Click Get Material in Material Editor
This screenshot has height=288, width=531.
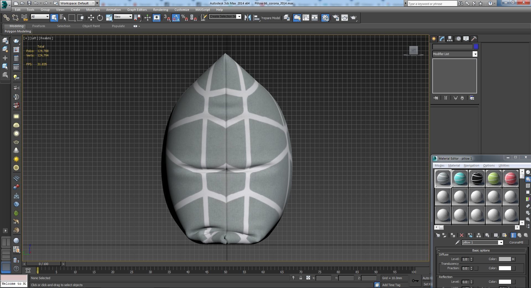coord(438,235)
